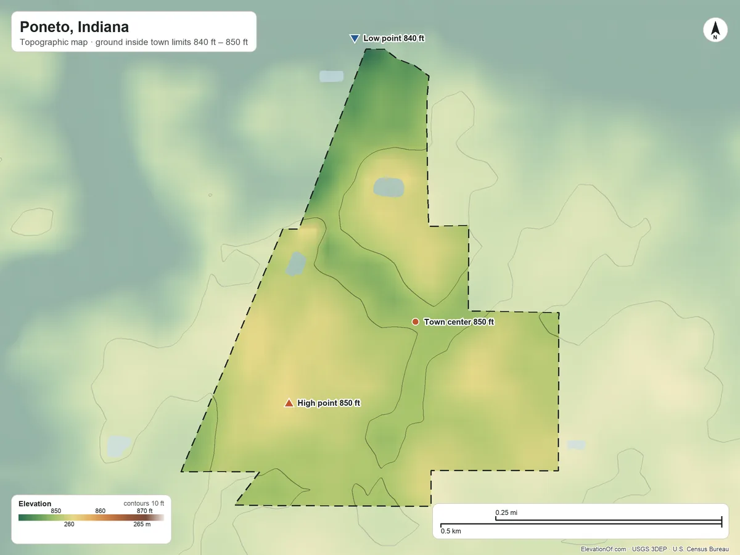The height and width of the screenshot is (555, 740).
Task: Click the '265 m' legend value
Action: pyautogui.click(x=142, y=525)
